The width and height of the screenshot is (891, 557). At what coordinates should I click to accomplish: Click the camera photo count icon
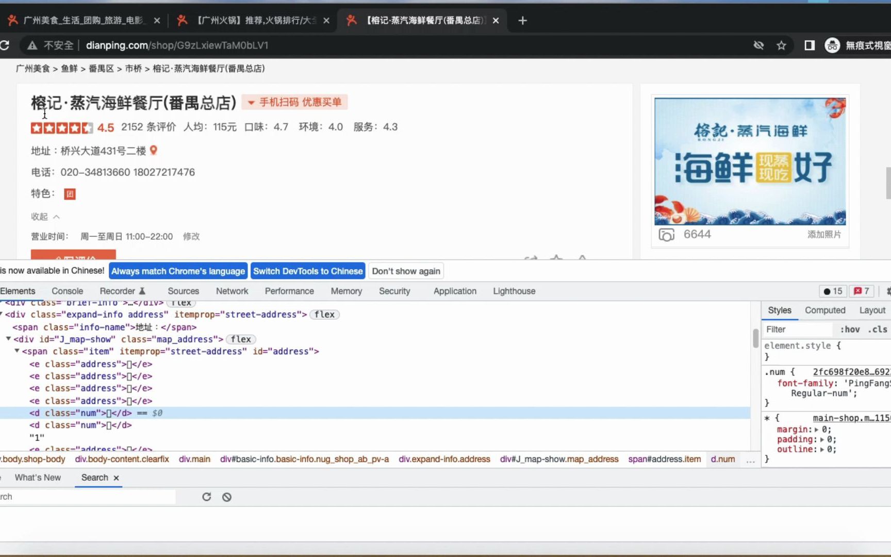pyautogui.click(x=666, y=235)
